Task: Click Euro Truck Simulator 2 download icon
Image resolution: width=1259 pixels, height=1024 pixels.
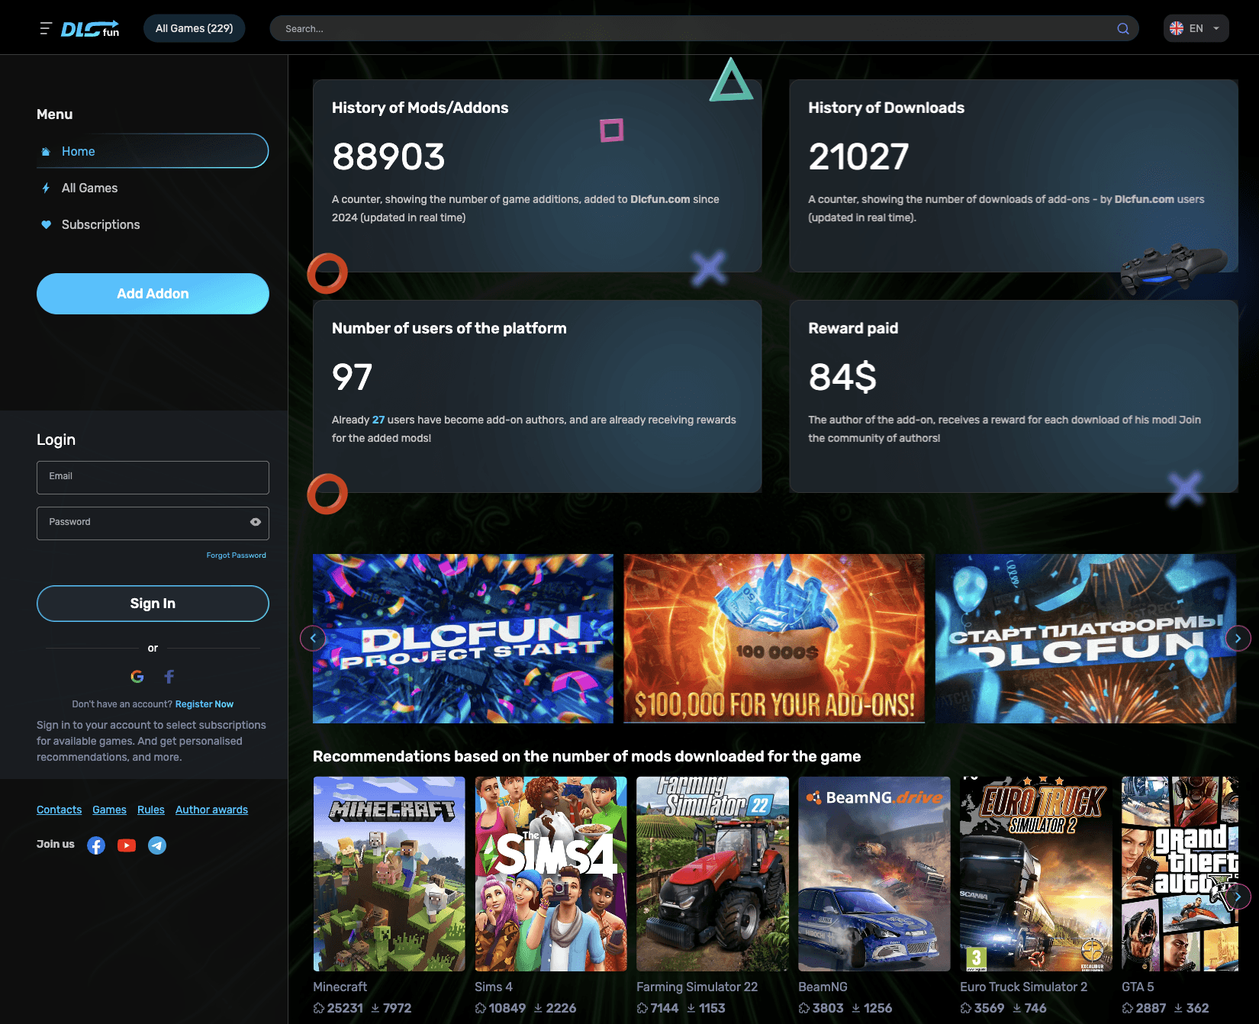Action: click(1016, 1008)
